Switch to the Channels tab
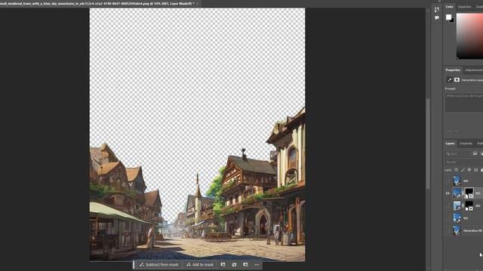 [466, 144]
